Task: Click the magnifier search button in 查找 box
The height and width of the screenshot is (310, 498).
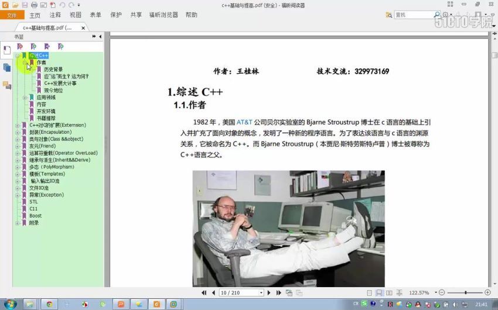Action: [x=437, y=15]
